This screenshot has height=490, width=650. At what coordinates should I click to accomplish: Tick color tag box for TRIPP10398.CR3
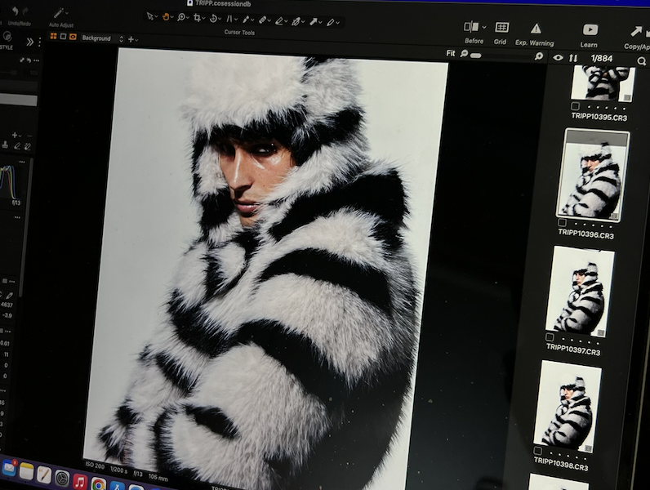pos(537,451)
